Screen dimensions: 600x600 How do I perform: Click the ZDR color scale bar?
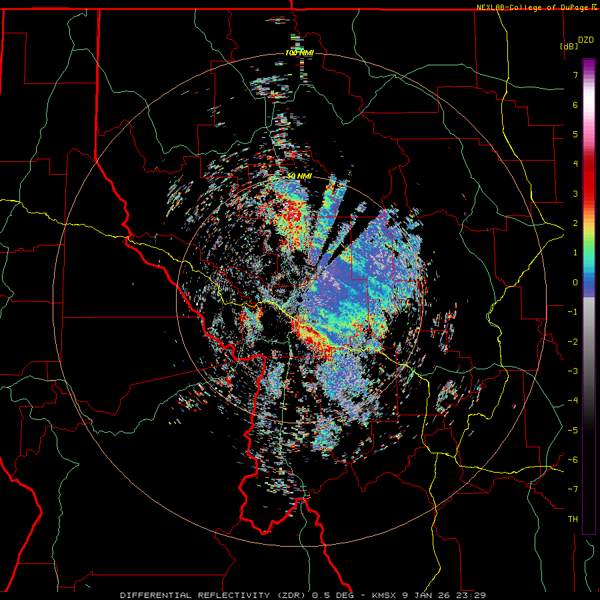(x=589, y=296)
